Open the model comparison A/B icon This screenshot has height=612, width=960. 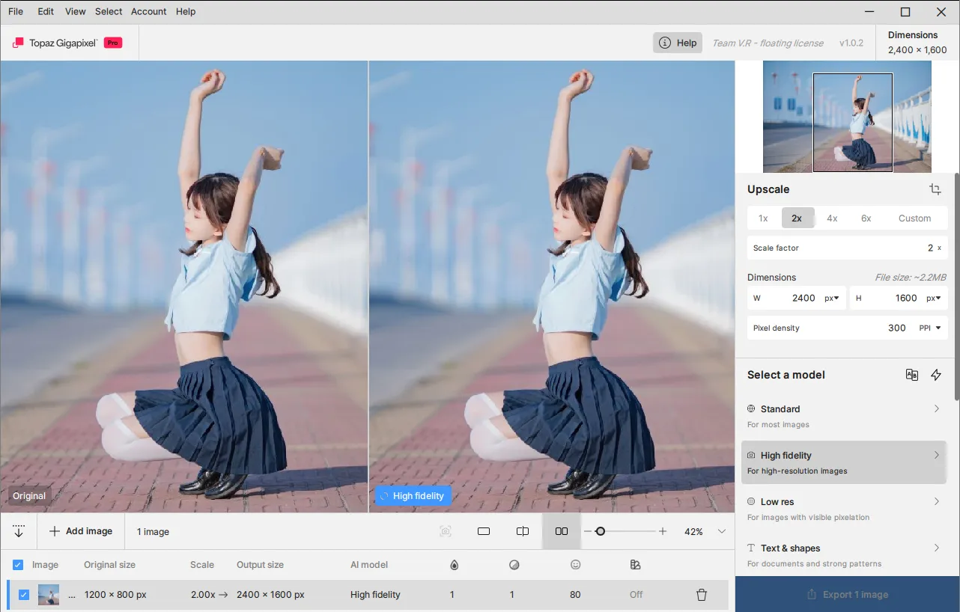coord(911,375)
